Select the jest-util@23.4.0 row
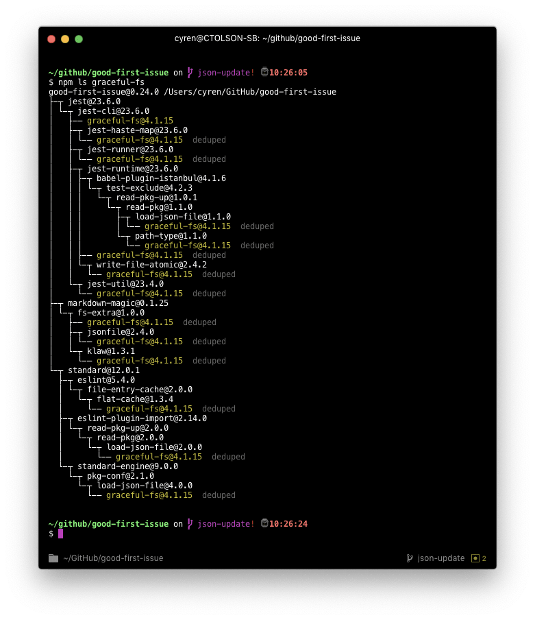 click(x=125, y=284)
